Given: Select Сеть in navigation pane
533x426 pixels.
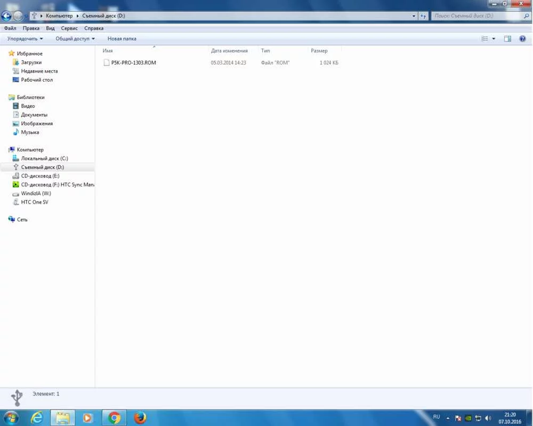Looking at the screenshot, I should point(22,220).
